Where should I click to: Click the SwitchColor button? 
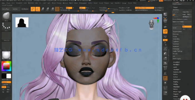(x=6, y=80)
